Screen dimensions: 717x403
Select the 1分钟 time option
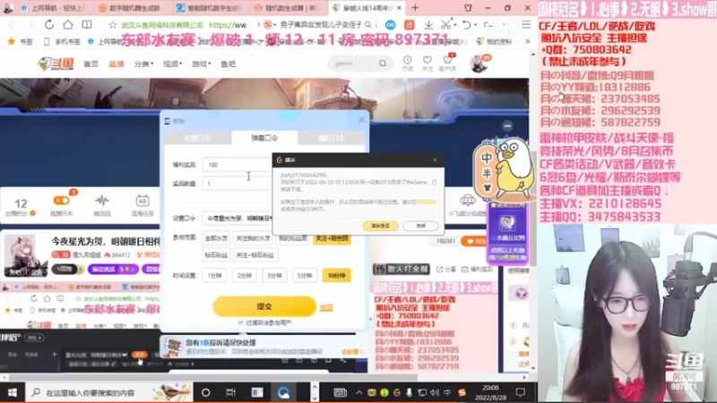(214, 276)
